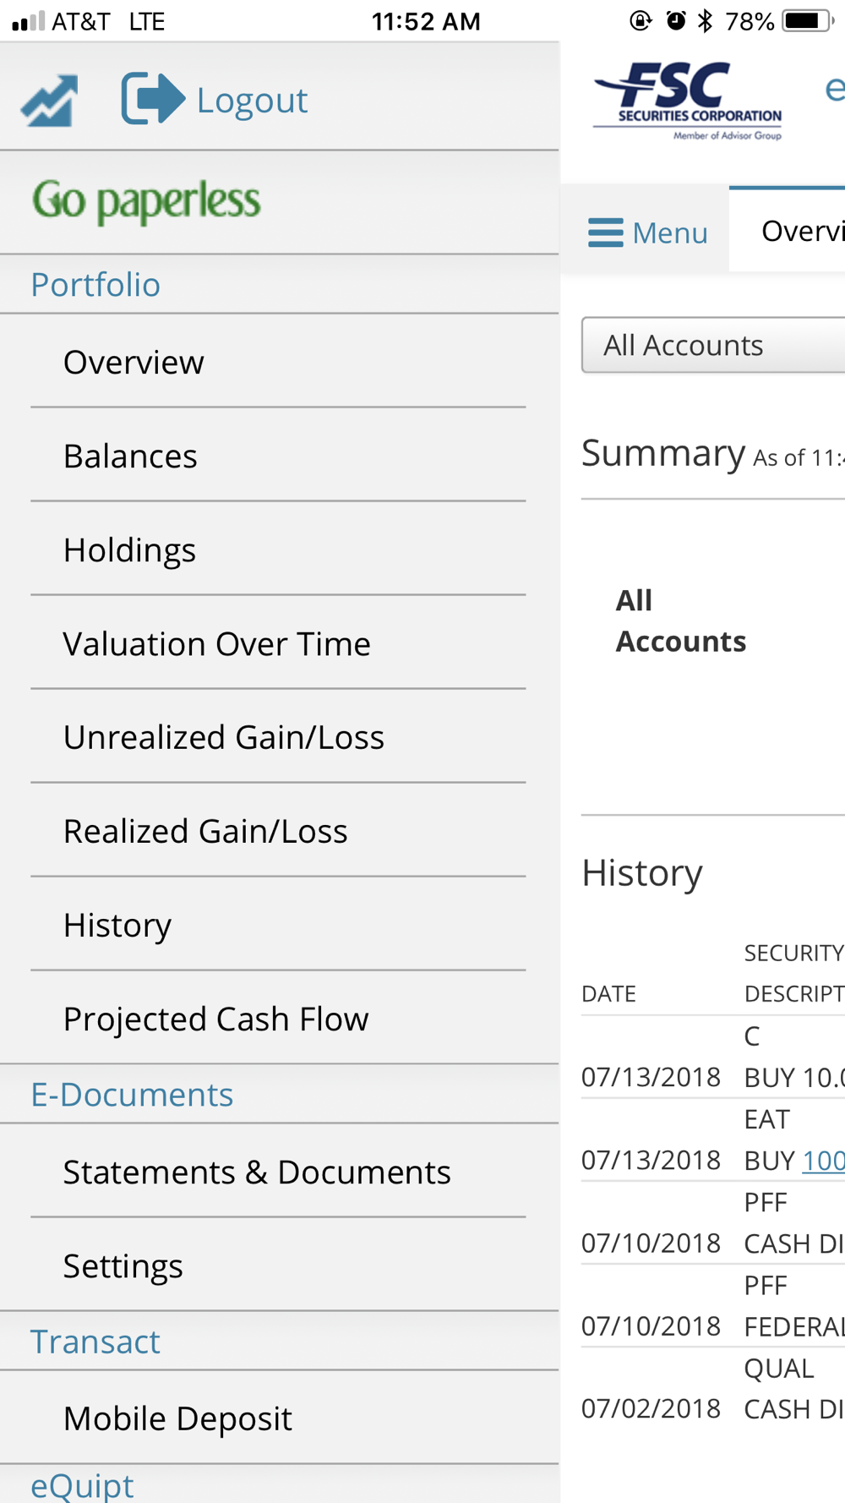Tap the hamburger Menu icon

605,232
